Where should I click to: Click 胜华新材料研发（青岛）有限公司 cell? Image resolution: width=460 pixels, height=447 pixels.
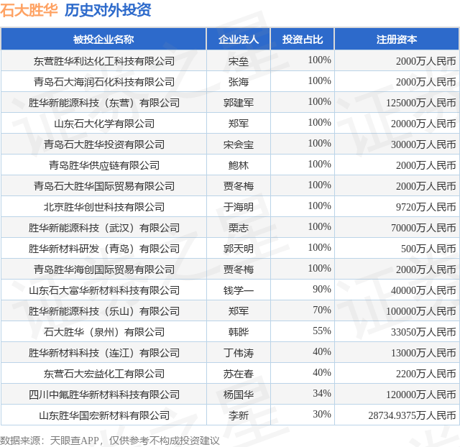103,249
